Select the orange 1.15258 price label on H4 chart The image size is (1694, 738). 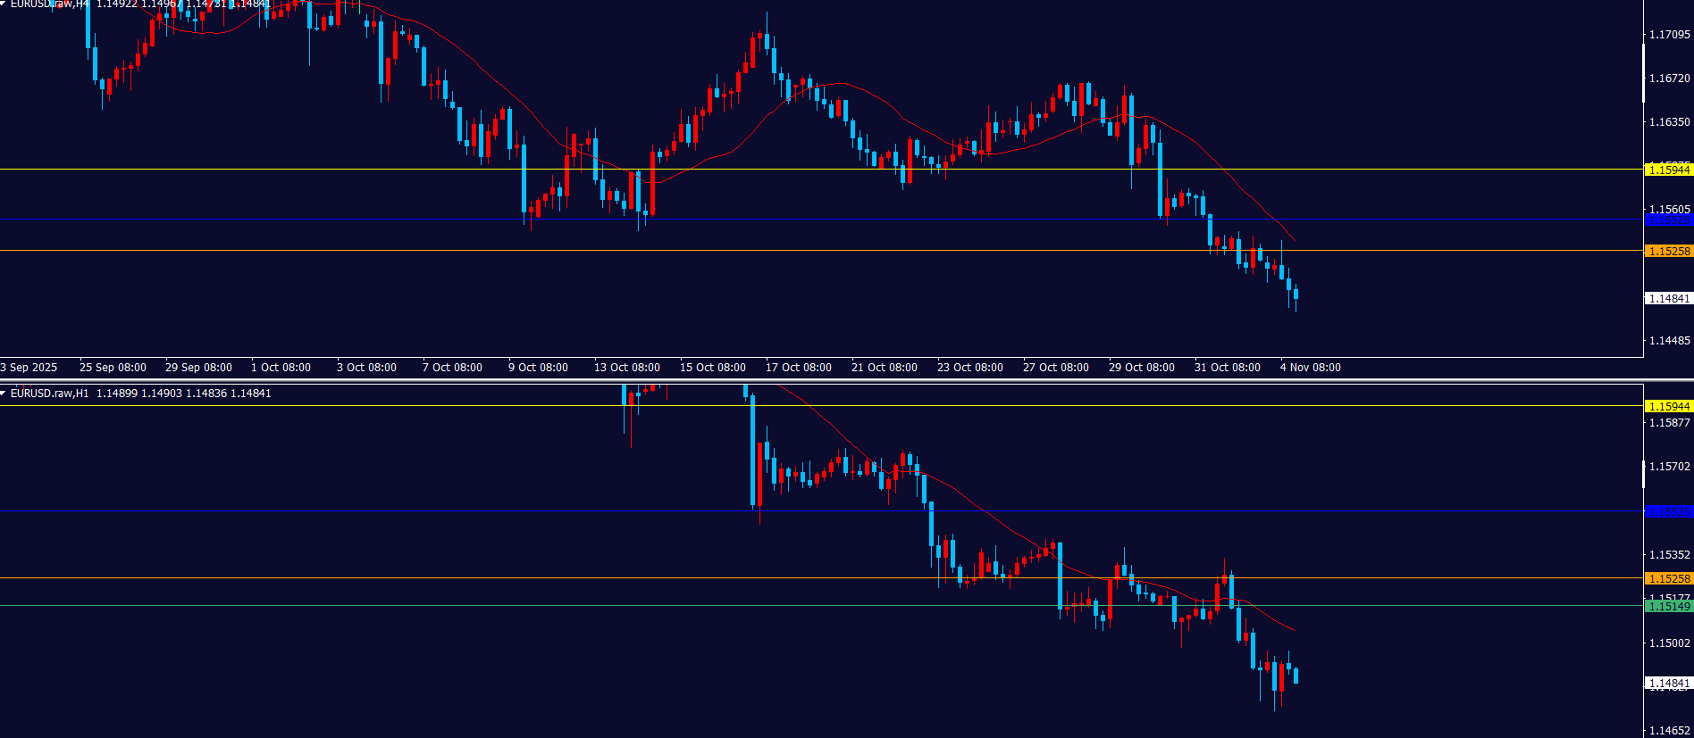(1668, 252)
